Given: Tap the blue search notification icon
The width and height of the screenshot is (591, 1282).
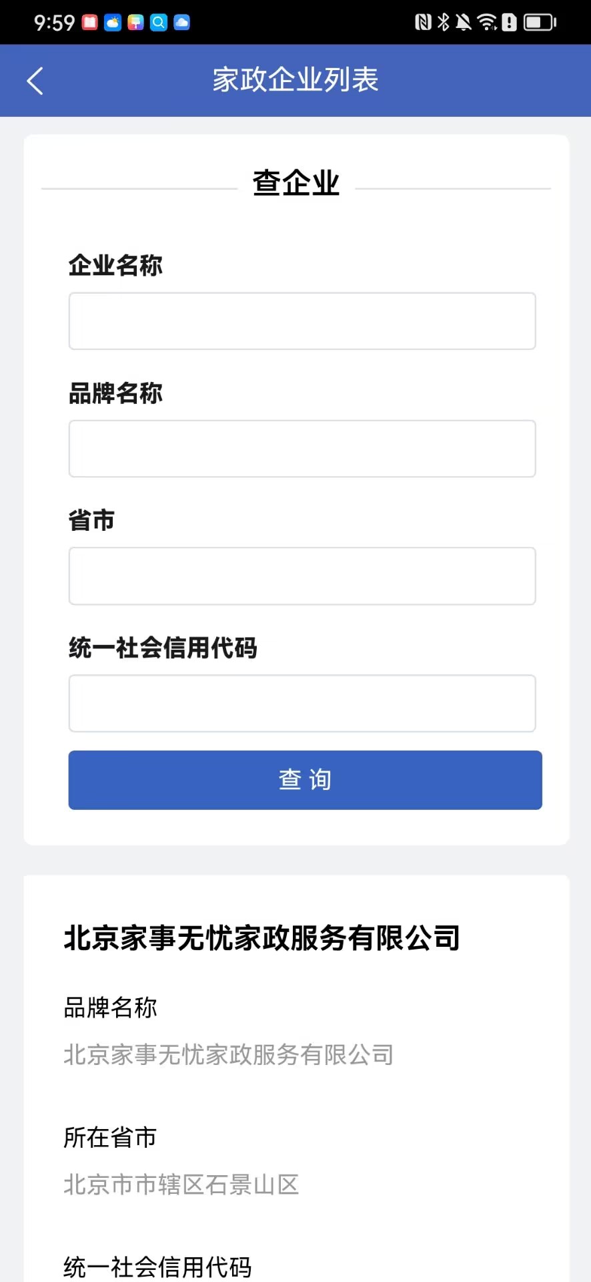Looking at the screenshot, I should [x=159, y=23].
